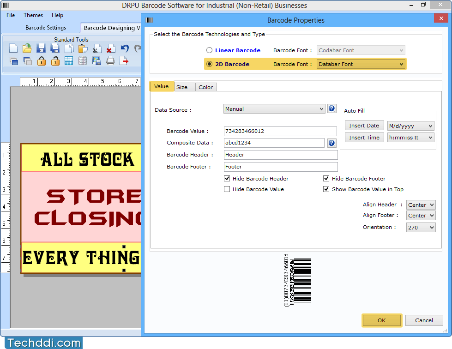Switch to the Color tab
This screenshot has height=349, width=452.
[x=206, y=87]
